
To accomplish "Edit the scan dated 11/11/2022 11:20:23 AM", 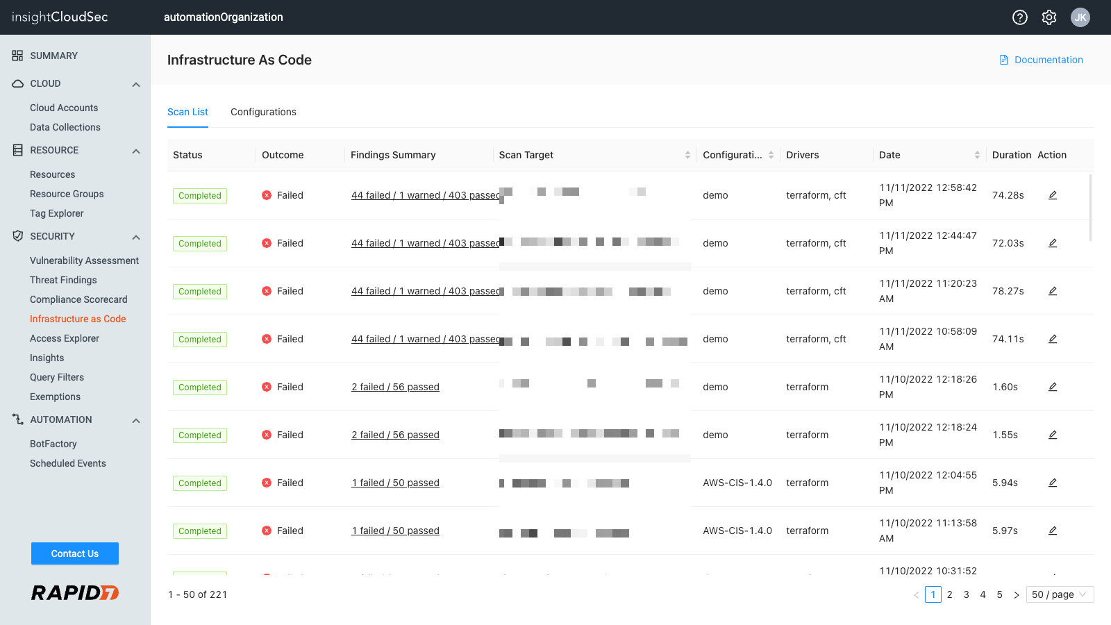I will point(1053,291).
